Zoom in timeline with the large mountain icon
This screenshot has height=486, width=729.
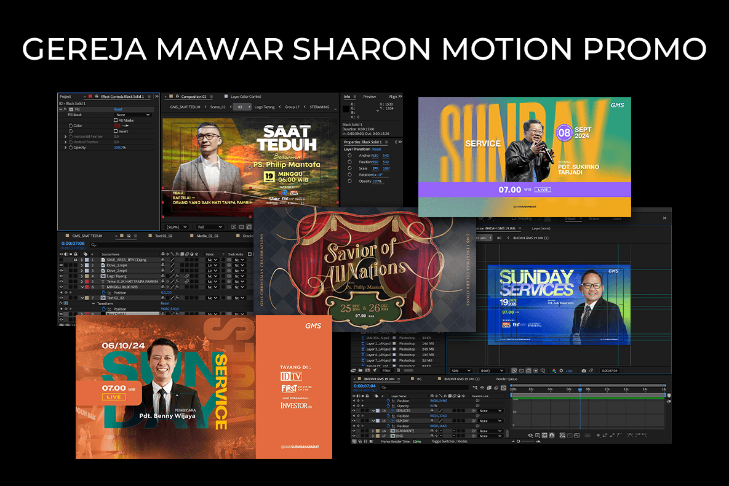click(x=538, y=441)
